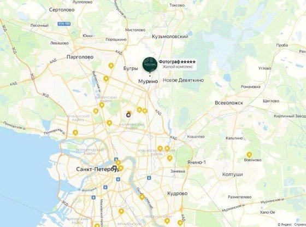This screenshot has height=227, width=306.
Task: Click the Новое Девяткино label
Action: (183, 80)
